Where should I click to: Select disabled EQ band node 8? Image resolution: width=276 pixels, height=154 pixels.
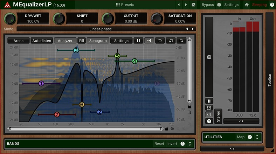pos(157,84)
